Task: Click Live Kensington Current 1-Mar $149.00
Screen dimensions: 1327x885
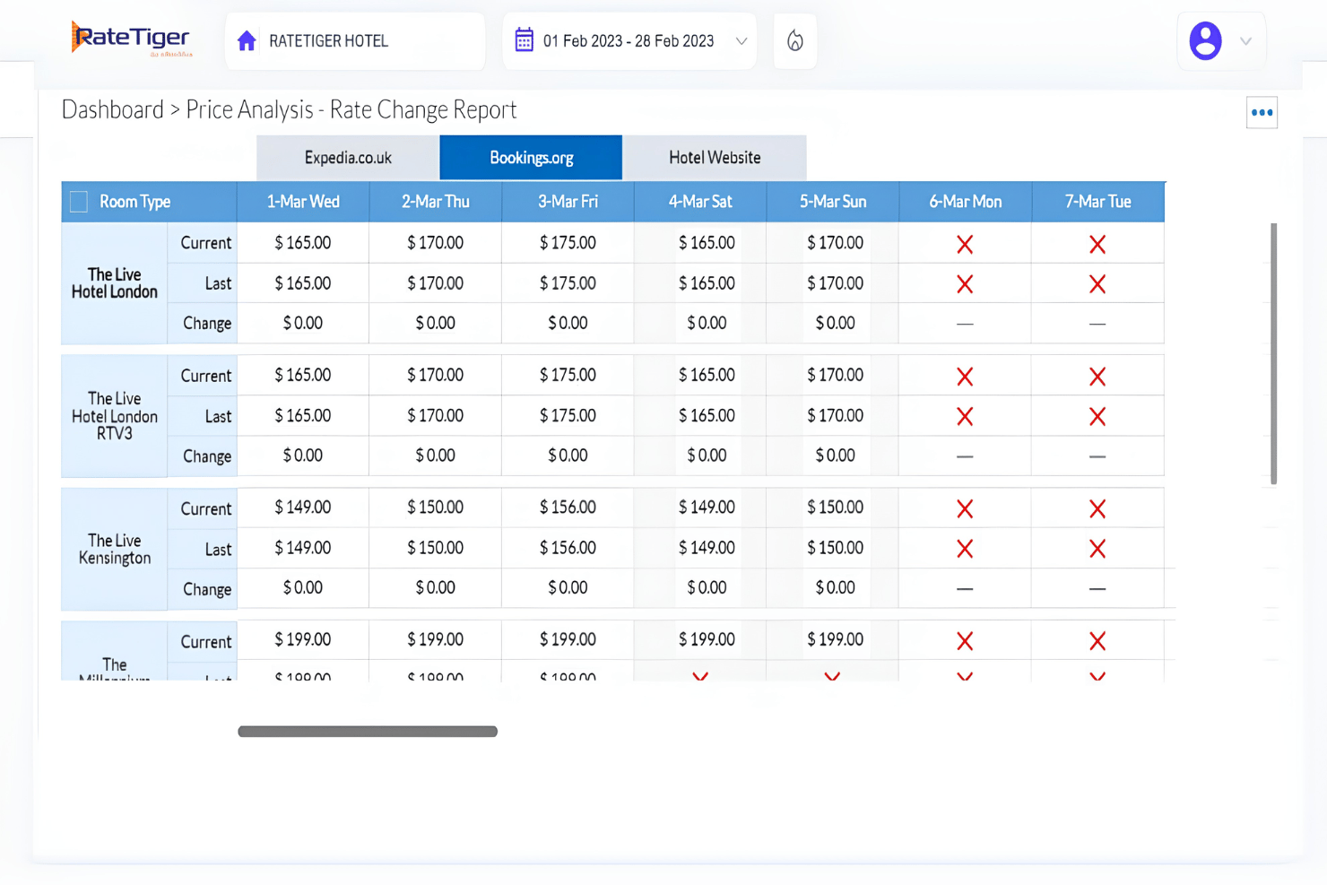Action: click(x=303, y=508)
